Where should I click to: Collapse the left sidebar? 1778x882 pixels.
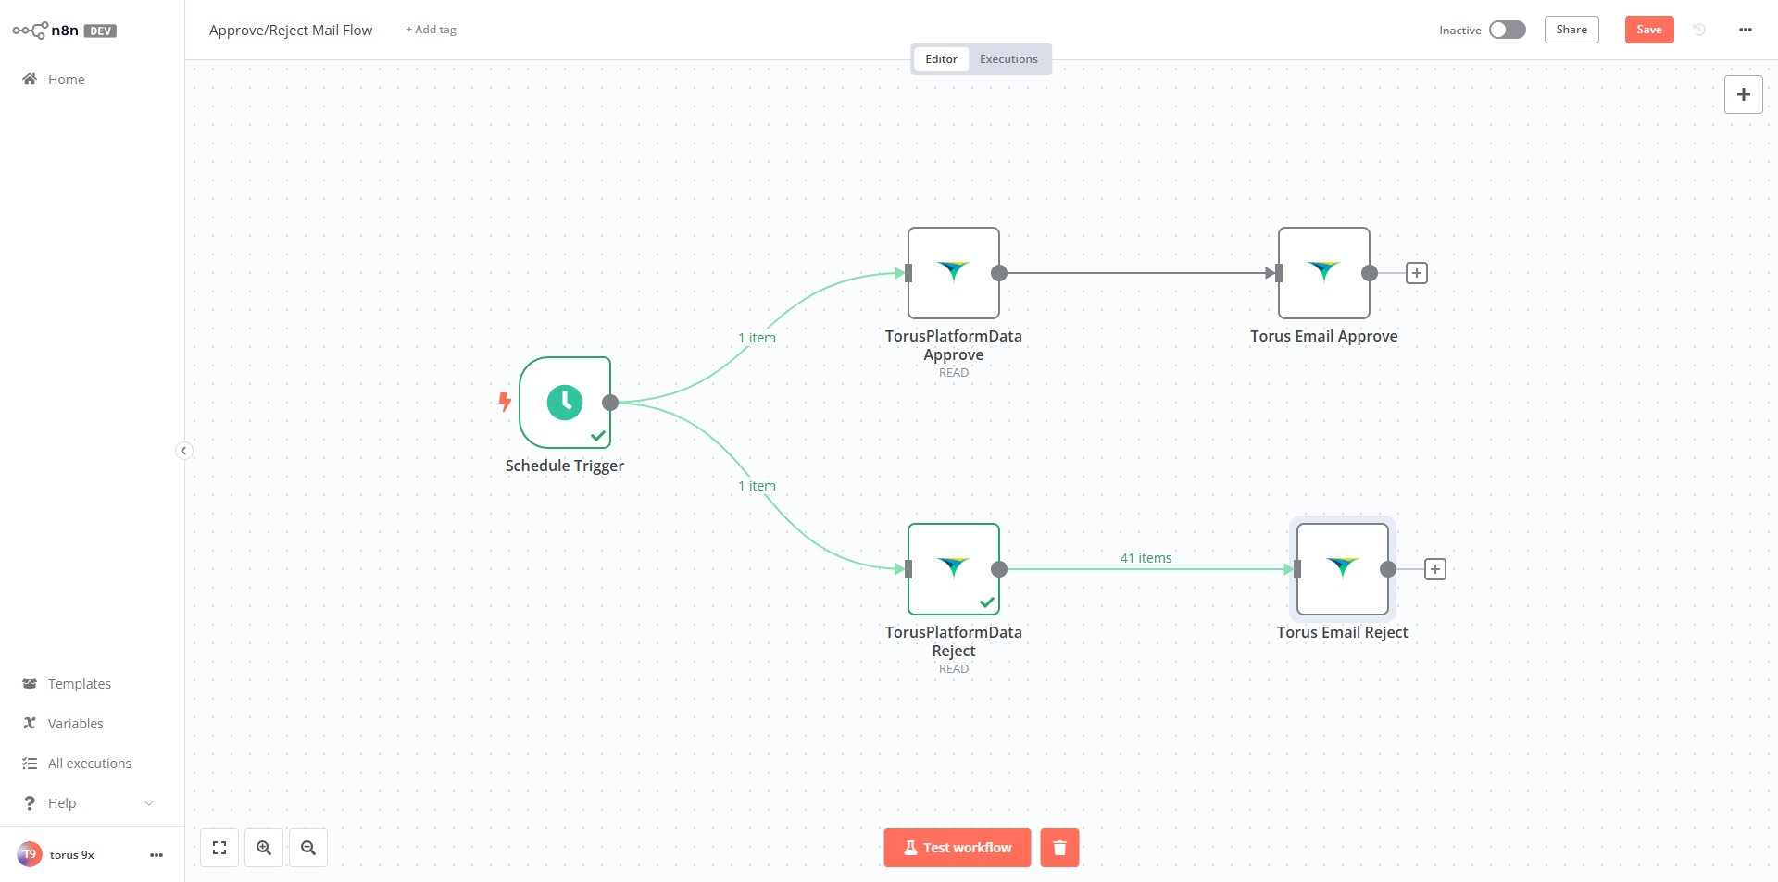point(183,451)
